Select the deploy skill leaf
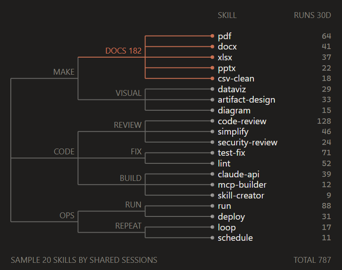Image resolution: width=342 pixels, height=270 pixels. click(x=231, y=217)
